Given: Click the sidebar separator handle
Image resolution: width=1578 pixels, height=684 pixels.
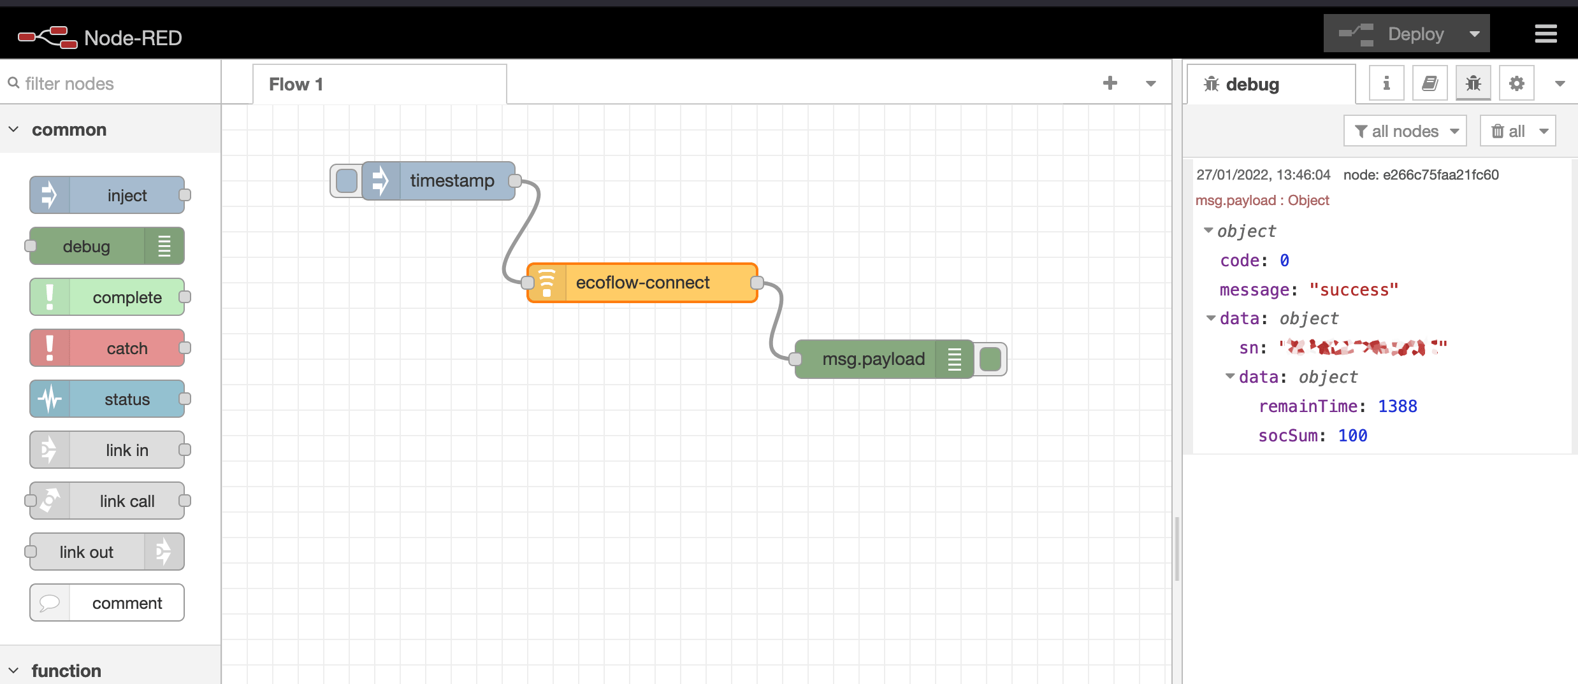Looking at the screenshot, I should tap(1177, 548).
